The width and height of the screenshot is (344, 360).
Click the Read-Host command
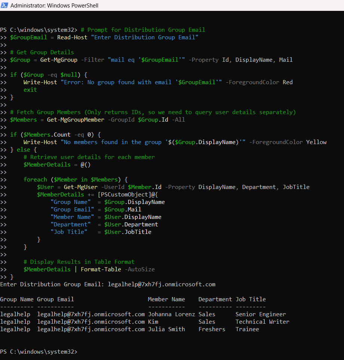coord(72,37)
